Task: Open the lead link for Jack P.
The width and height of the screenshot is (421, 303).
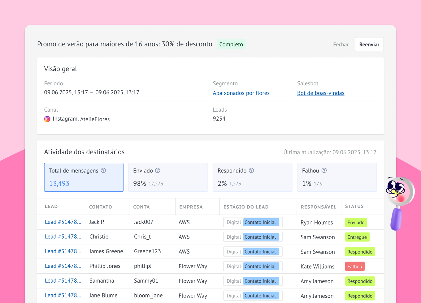Action: (63, 222)
